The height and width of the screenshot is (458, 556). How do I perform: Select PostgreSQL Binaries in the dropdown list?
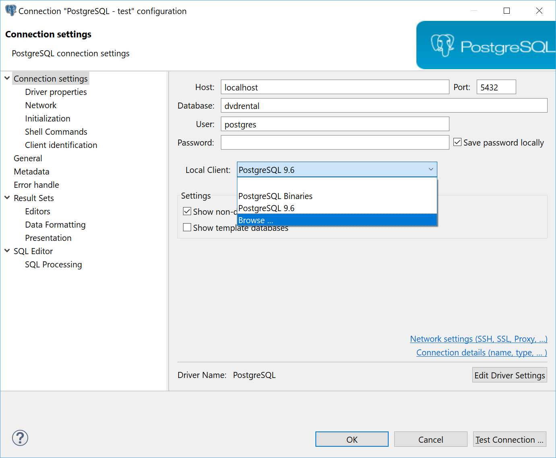click(337, 196)
